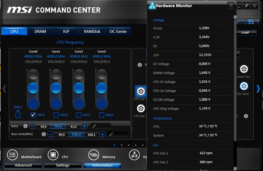
Task: Jump to the third page dot
Action: click(128, 145)
